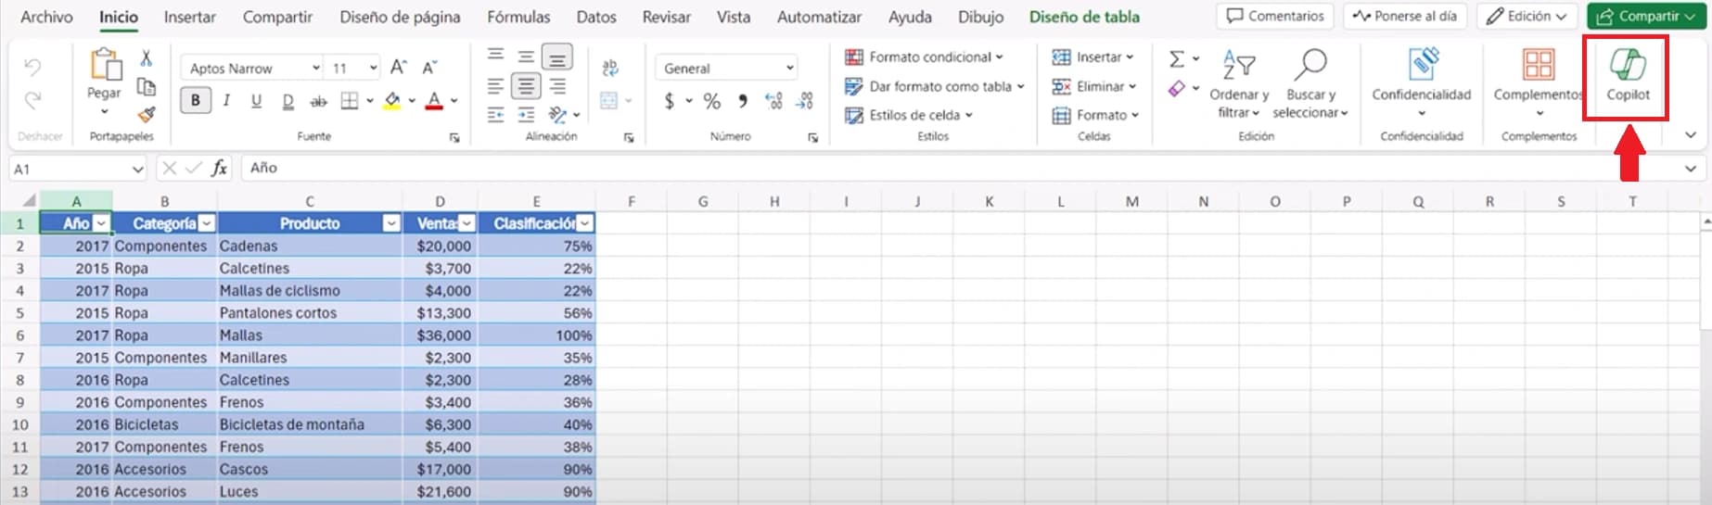Copy selection with the copy icon

146,86
